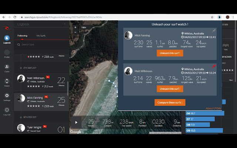Screen dimensions: 237x148
Task: Click Whites, Australia location on Matt Wilkinson card
Action: pos(193,69)
